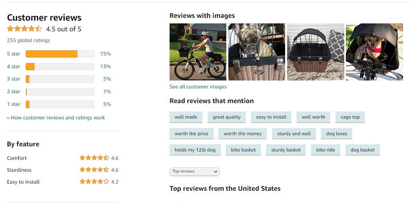
Task: Filter reviews mentioning "great quality"
Action: (227, 117)
